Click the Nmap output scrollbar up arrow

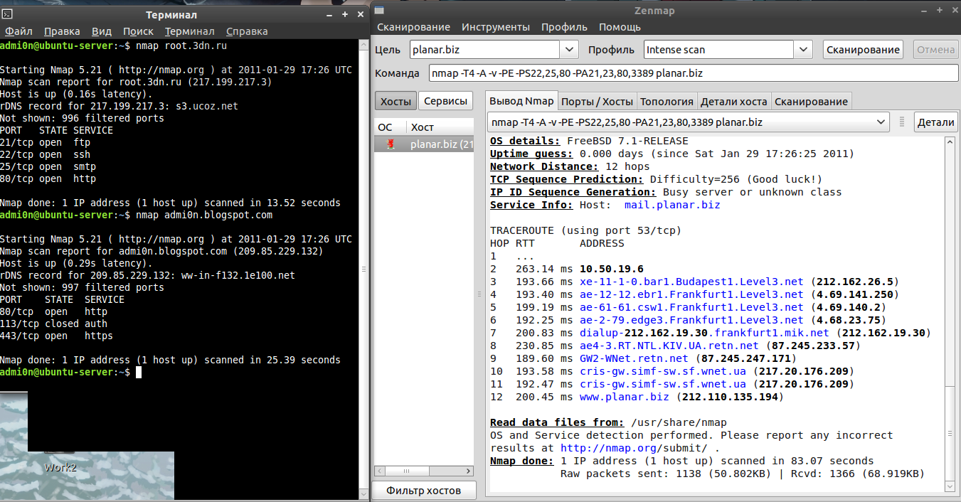[950, 142]
